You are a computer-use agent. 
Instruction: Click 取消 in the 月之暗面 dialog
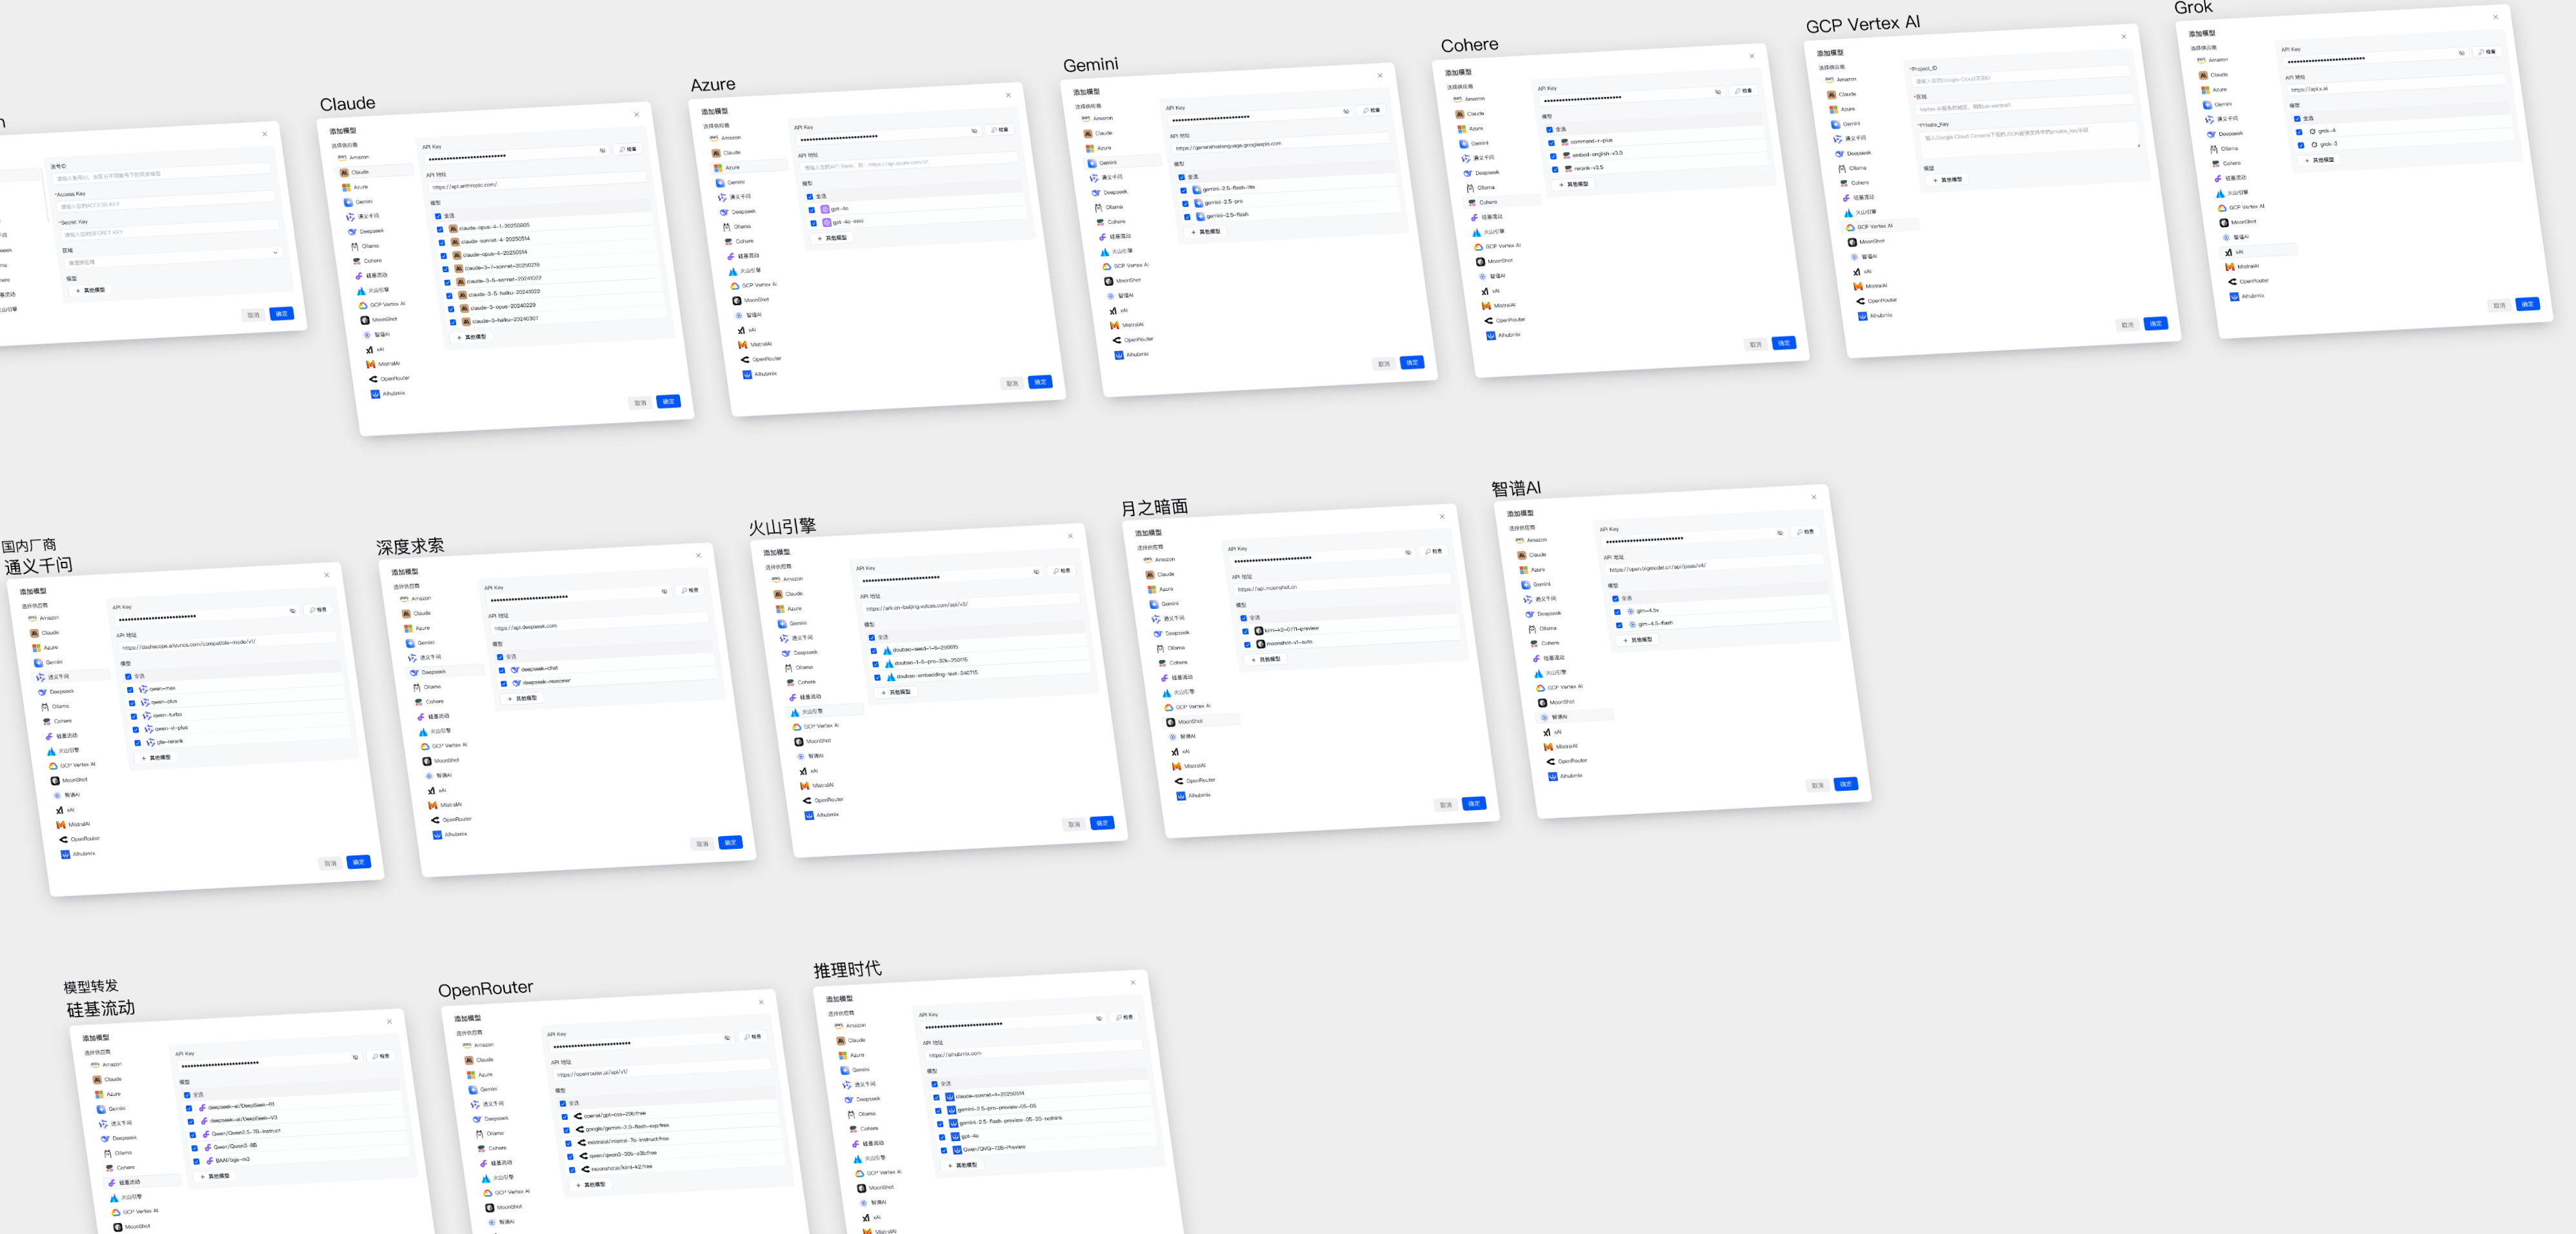[1445, 805]
